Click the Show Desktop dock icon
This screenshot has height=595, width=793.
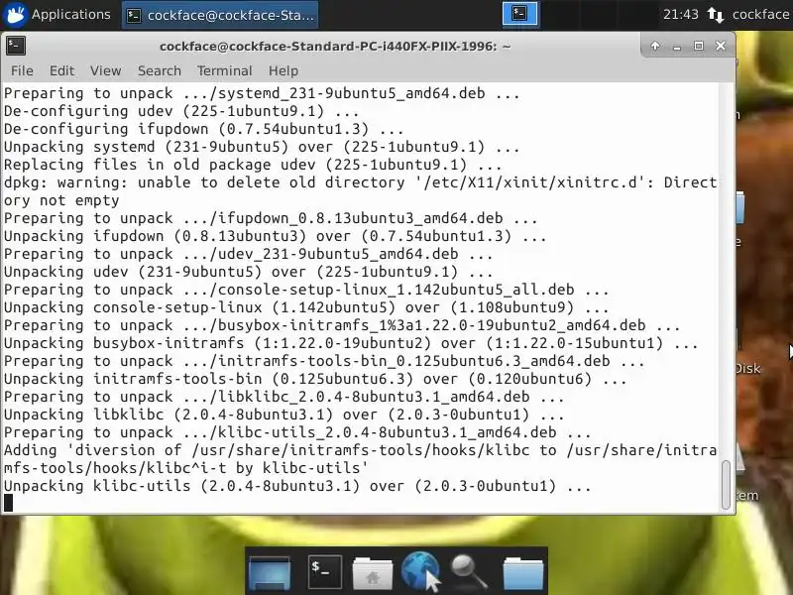click(270, 573)
